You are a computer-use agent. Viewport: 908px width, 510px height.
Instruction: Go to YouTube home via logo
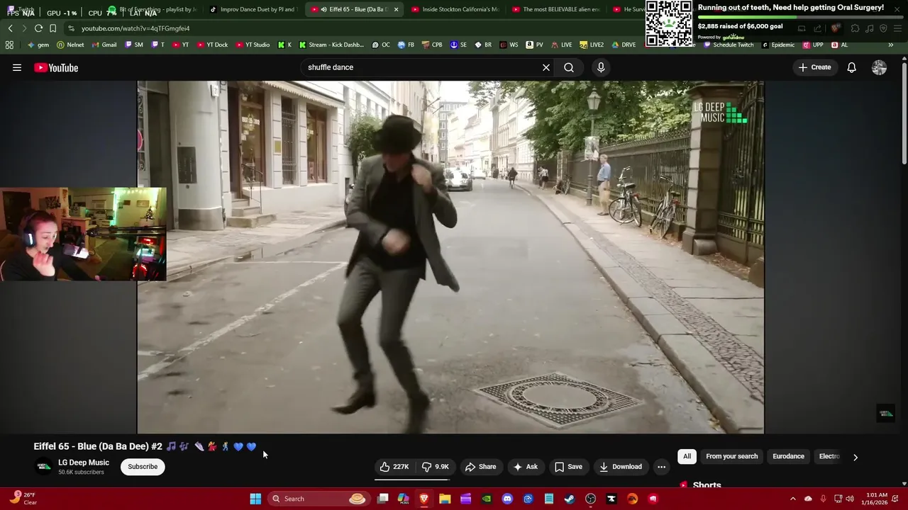point(56,67)
